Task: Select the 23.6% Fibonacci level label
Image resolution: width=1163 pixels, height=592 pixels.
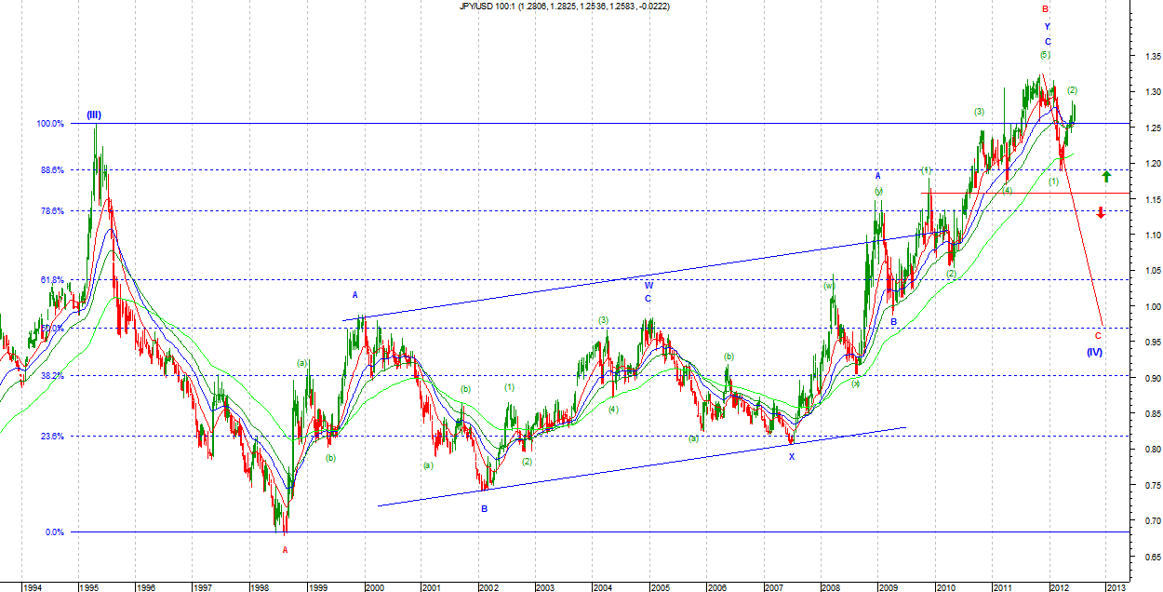Action: (52, 436)
